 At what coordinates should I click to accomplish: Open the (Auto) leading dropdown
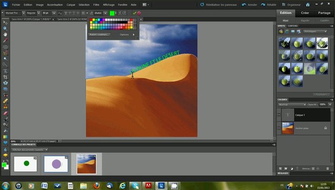click(105, 13)
